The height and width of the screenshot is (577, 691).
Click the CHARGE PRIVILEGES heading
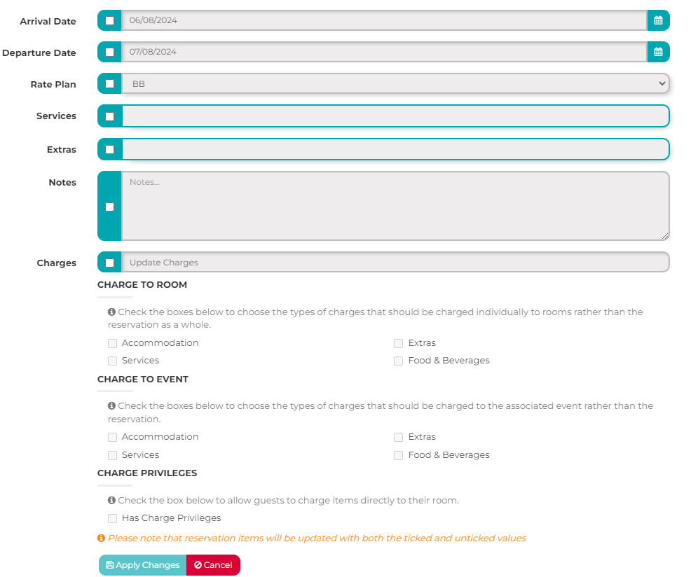(147, 473)
